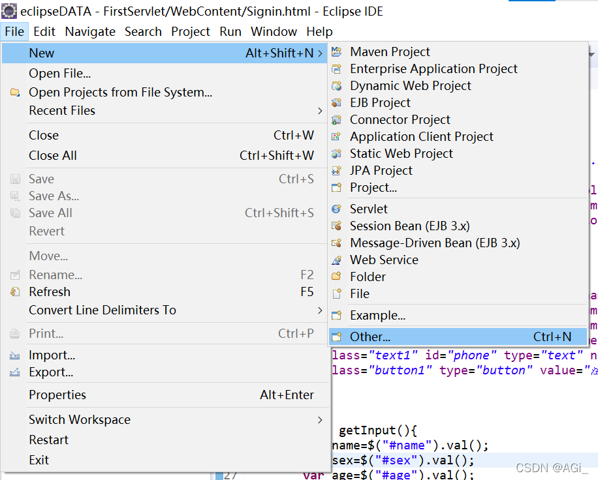This screenshot has height=480, width=598.
Task: Select Maven Project entry
Action: 458,52
